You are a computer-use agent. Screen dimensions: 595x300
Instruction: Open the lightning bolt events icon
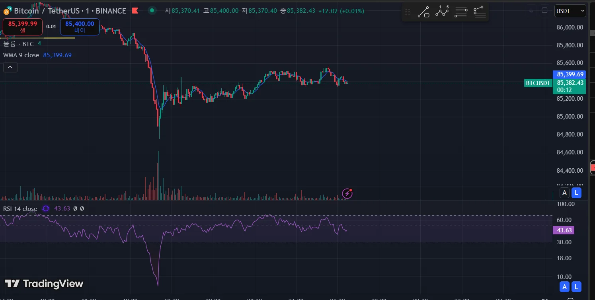pos(347,194)
